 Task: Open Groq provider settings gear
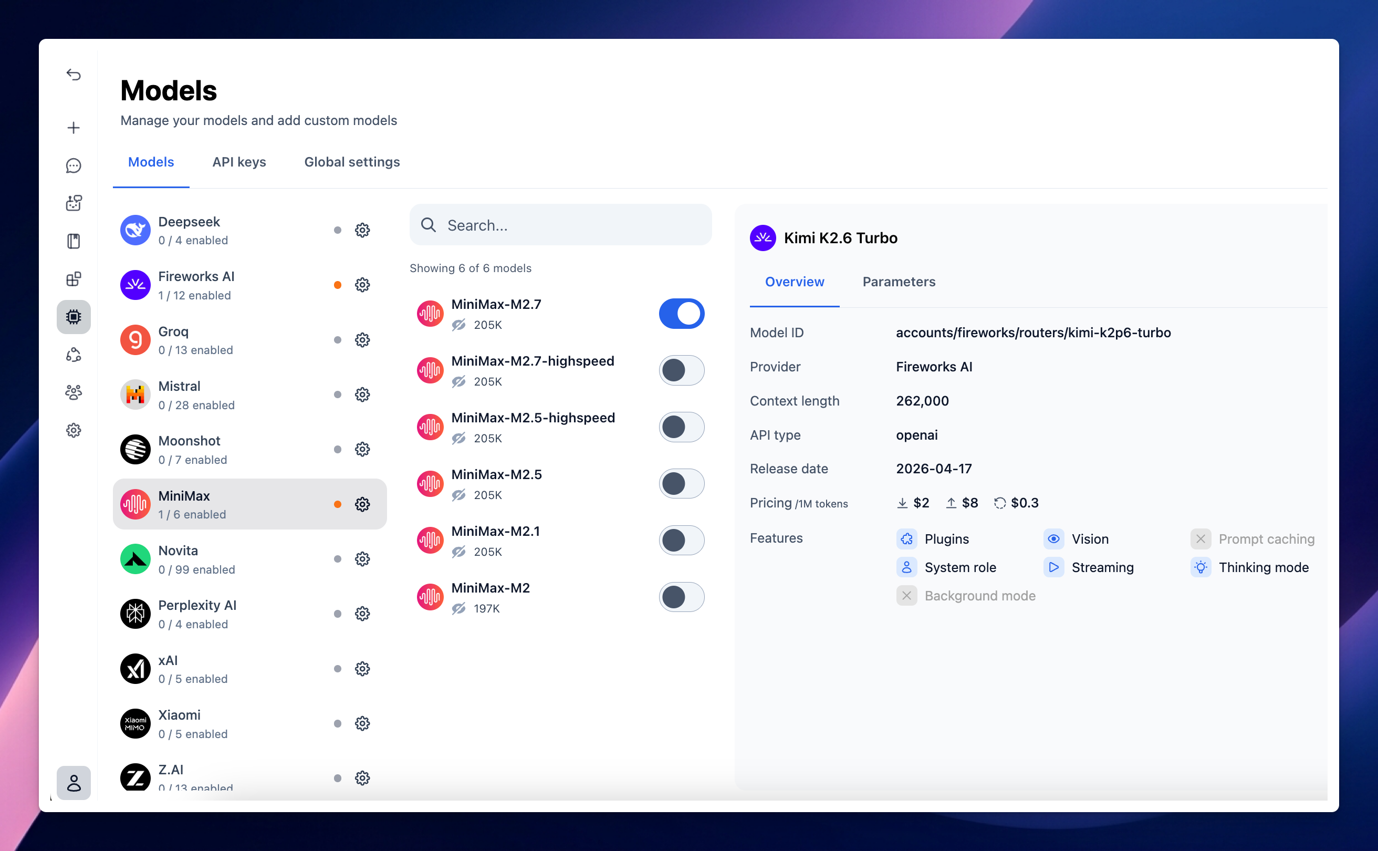point(362,340)
